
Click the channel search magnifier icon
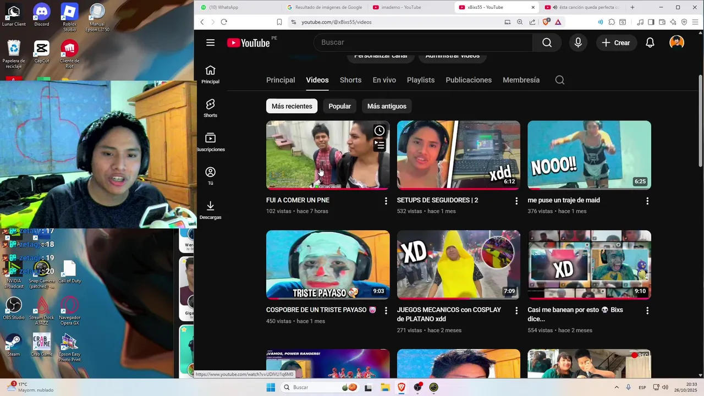point(559,80)
